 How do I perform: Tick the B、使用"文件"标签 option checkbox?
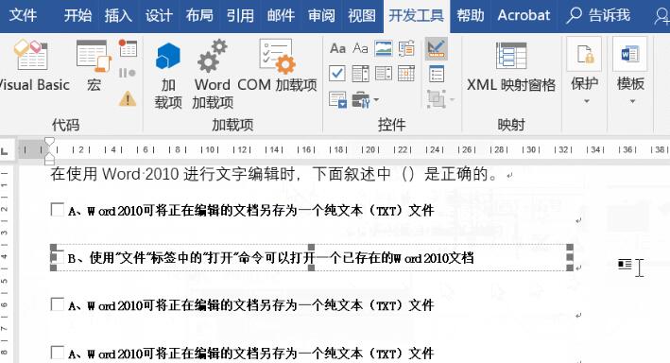coord(58,257)
